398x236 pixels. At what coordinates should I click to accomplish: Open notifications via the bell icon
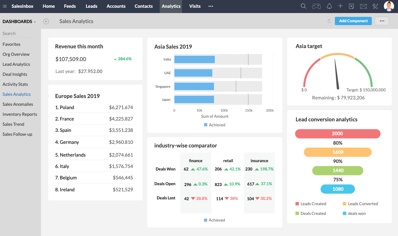click(x=329, y=6)
